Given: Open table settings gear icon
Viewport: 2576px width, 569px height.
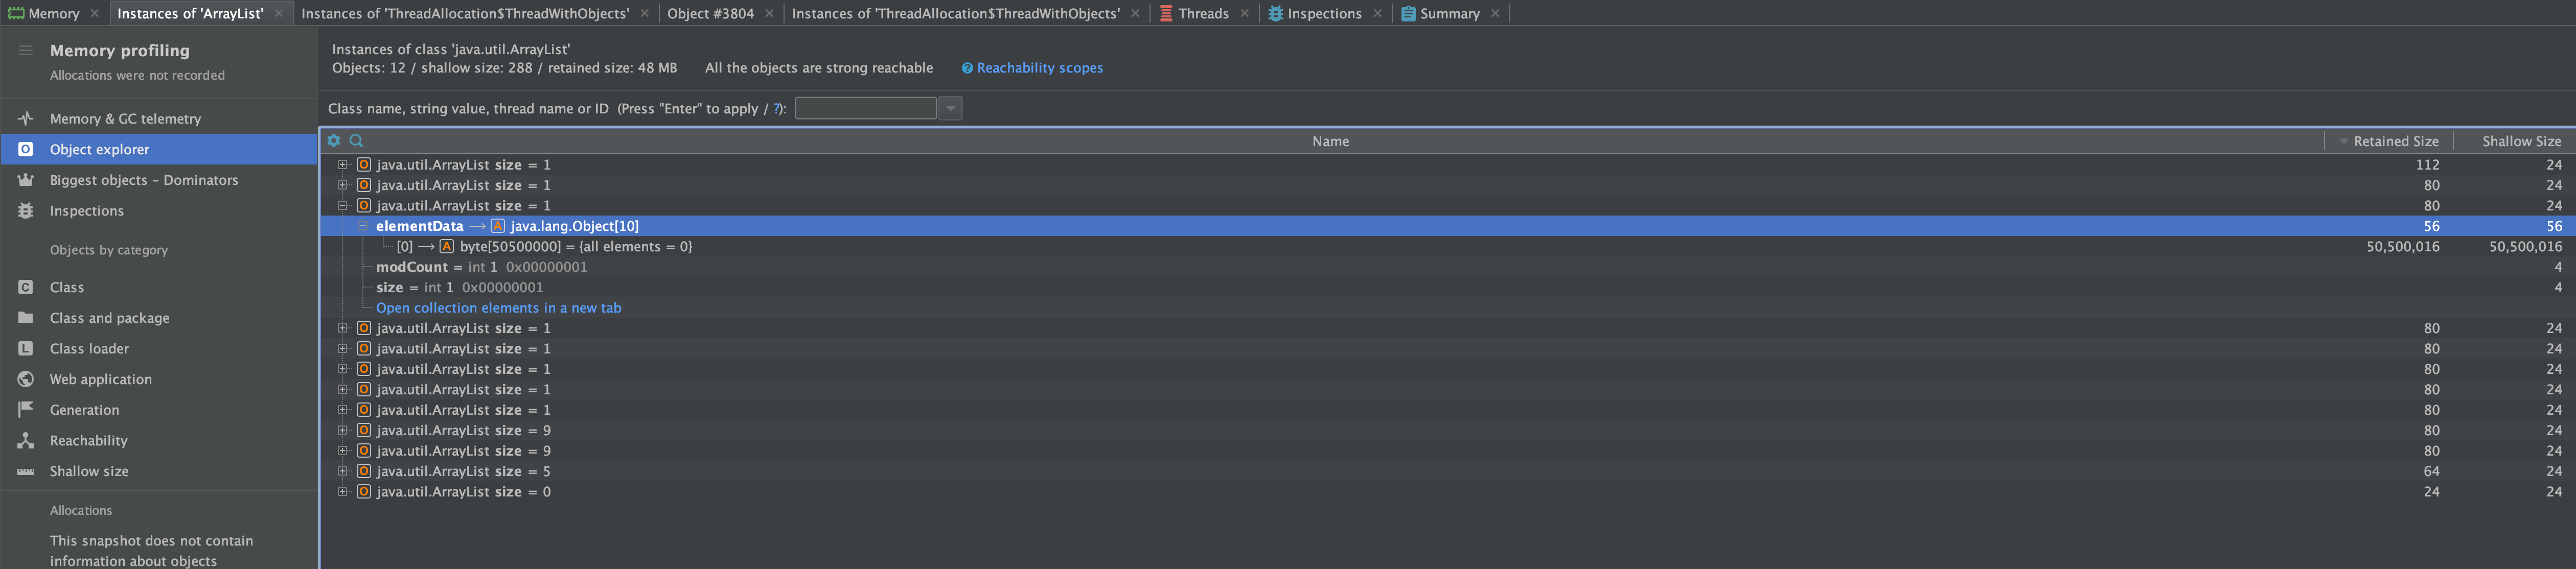Looking at the screenshot, I should (x=334, y=141).
